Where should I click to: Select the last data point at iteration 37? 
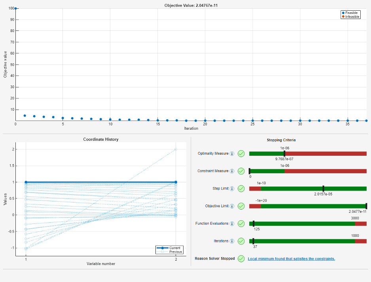(366, 121)
